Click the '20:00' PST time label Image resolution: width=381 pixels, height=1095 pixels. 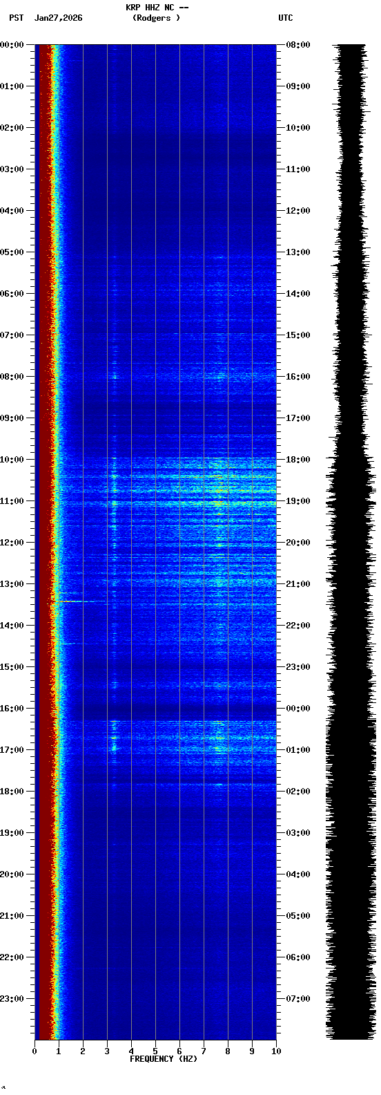[12, 874]
